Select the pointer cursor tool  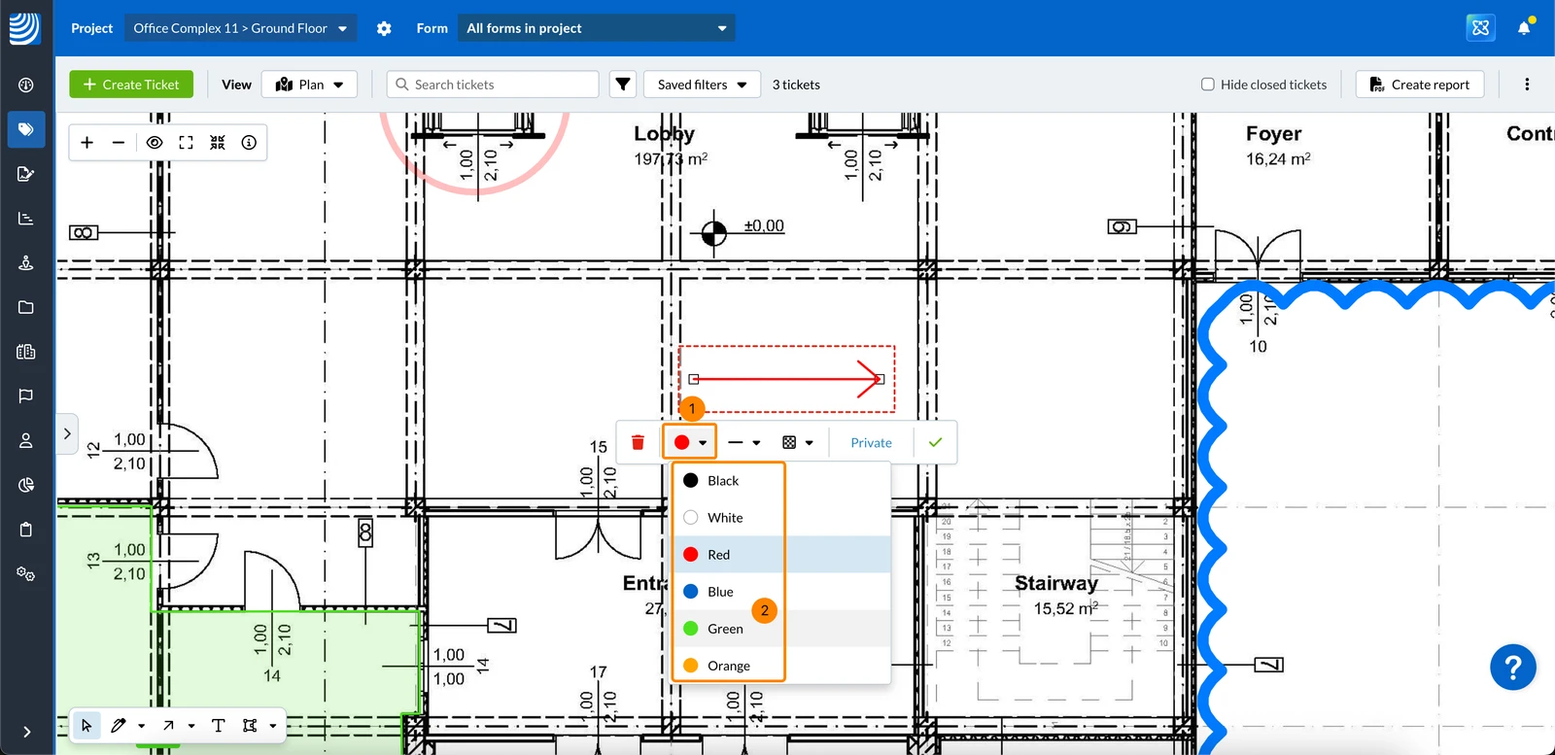(x=86, y=726)
